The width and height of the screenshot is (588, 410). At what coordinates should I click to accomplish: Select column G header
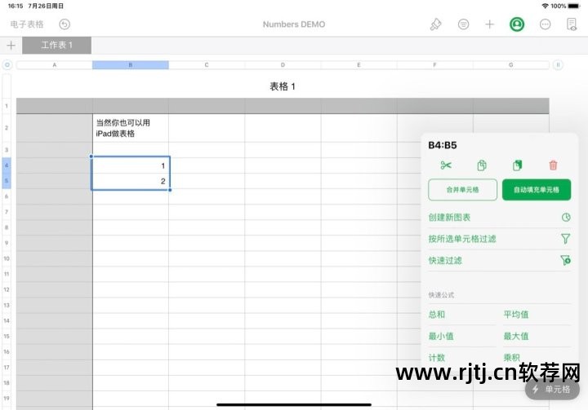coord(510,64)
